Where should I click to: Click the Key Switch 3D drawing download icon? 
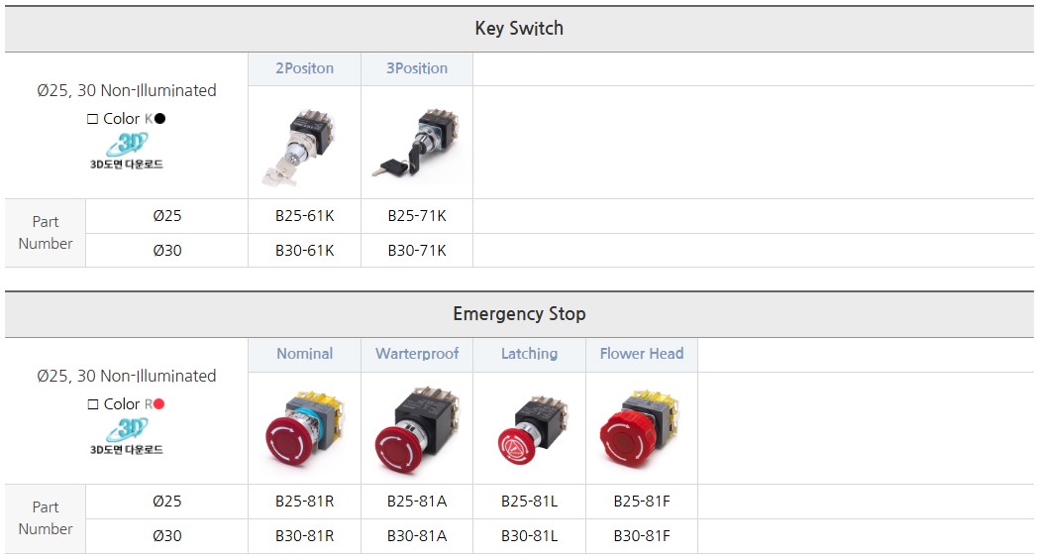(127, 152)
